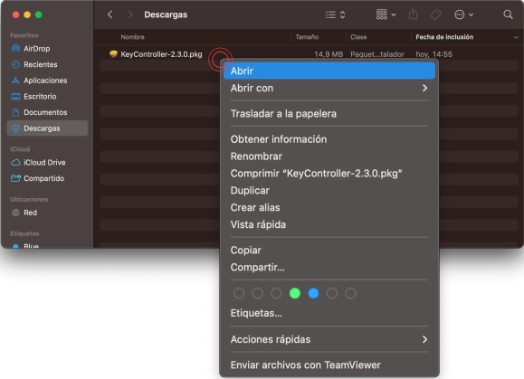Choose Abrir from the context menu
Image resolution: width=524 pixels, height=379 pixels.
tap(329, 71)
